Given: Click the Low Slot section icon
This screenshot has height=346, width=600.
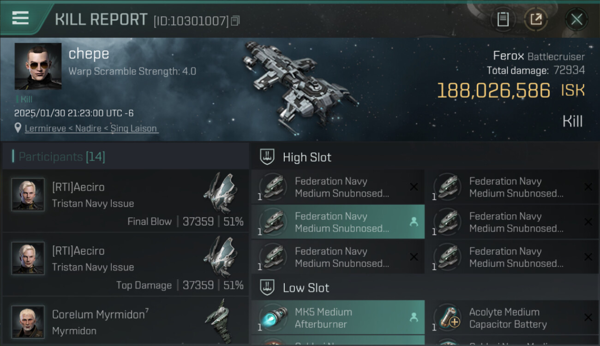Looking at the screenshot, I should coord(267,287).
